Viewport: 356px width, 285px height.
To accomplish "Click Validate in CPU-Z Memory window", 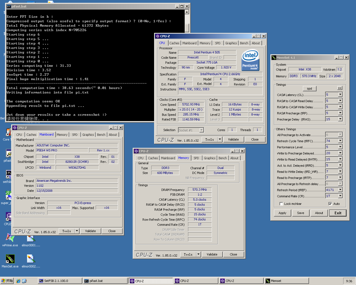I will click(x=212, y=254).
